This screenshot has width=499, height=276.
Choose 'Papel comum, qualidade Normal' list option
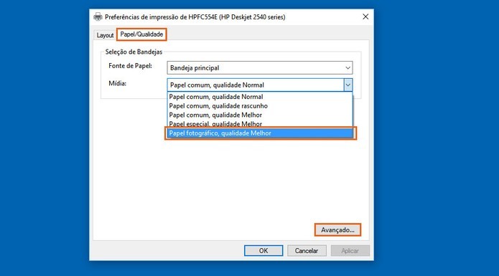(260, 97)
